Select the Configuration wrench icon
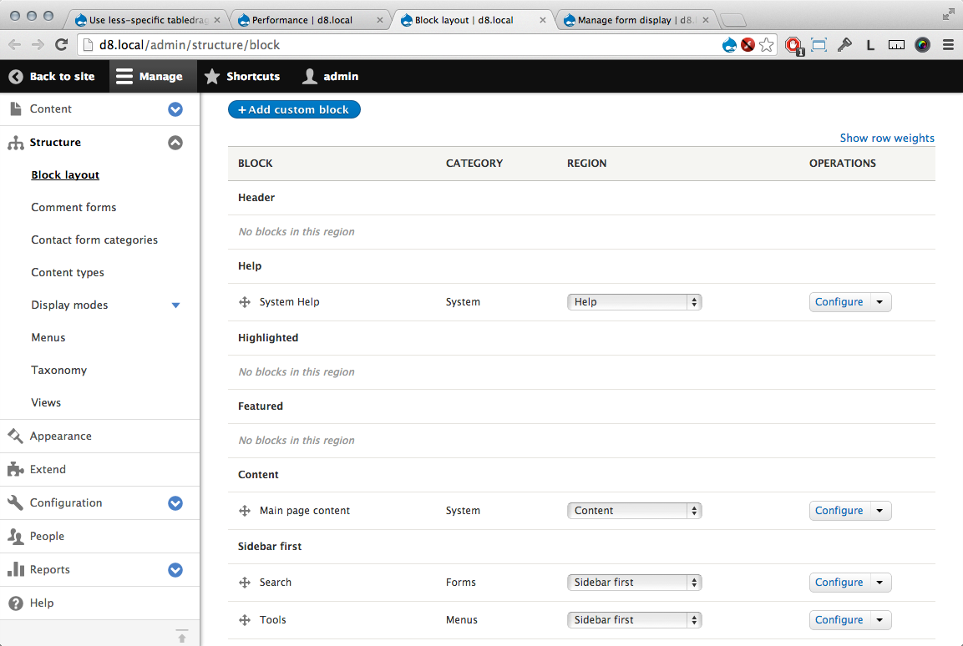The height and width of the screenshot is (646, 963). pyautogui.click(x=14, y=502)
